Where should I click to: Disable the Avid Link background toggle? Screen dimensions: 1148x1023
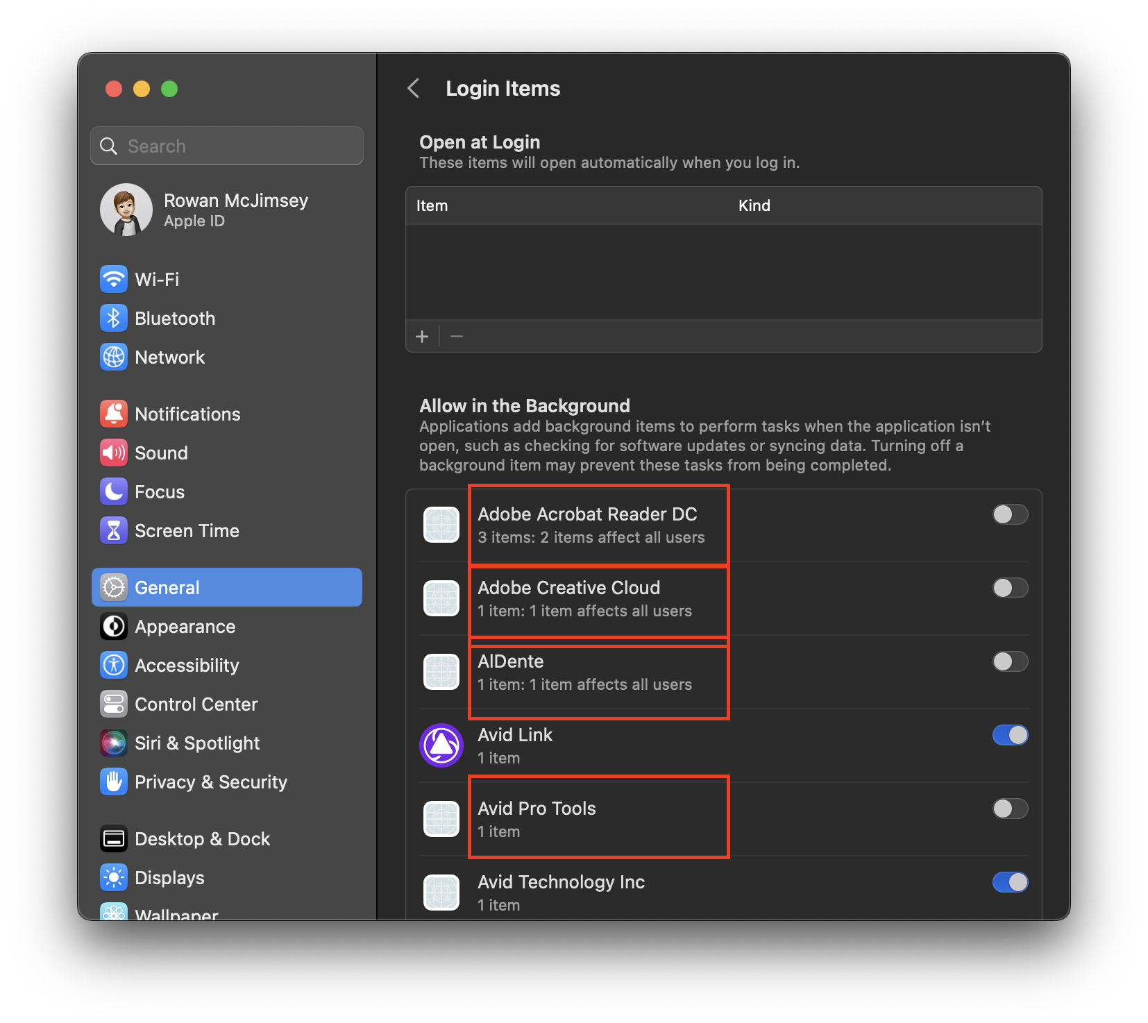[x=1010, y=735]
